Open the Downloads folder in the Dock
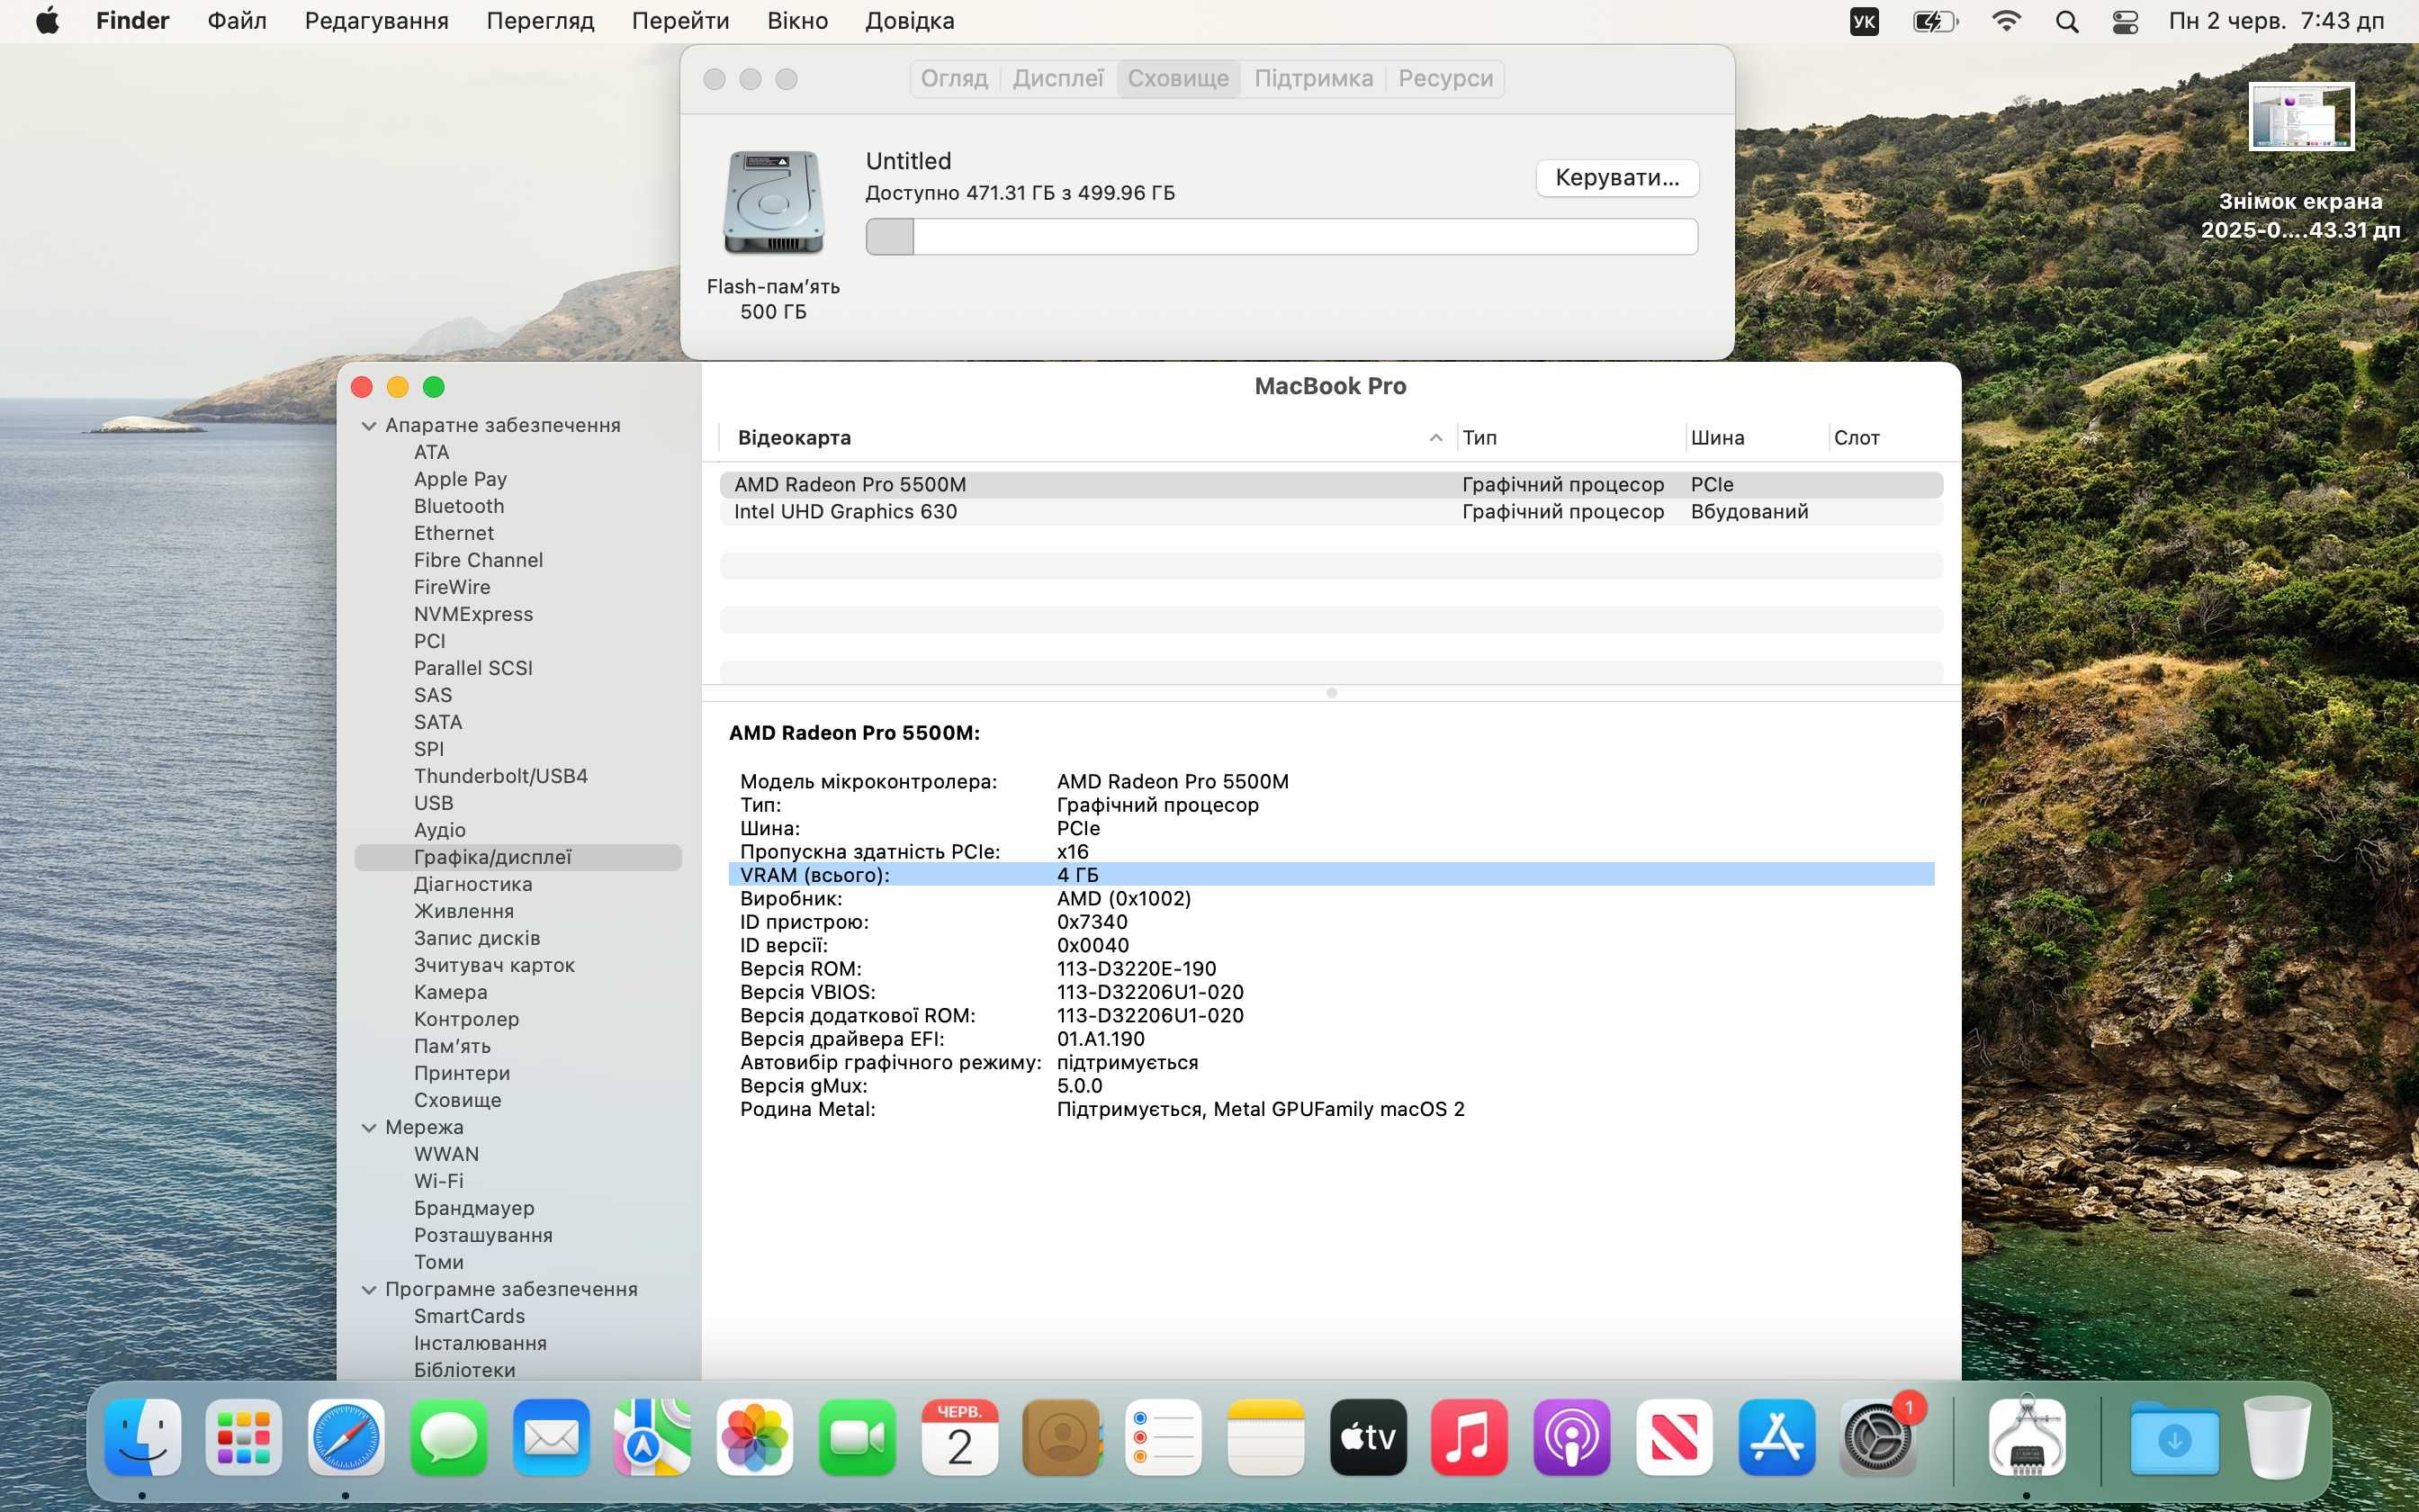 pyautogui.click(x=2174, y=1438)
